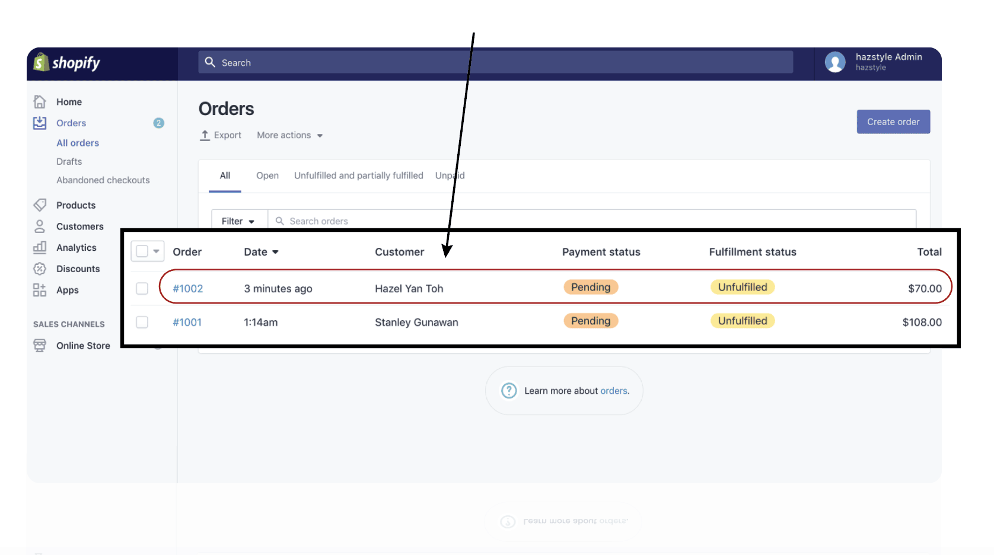Click the Orders inbox icon in sidebar
The width and height of the screenshot is (994, 555).
[x=40, y=123]
